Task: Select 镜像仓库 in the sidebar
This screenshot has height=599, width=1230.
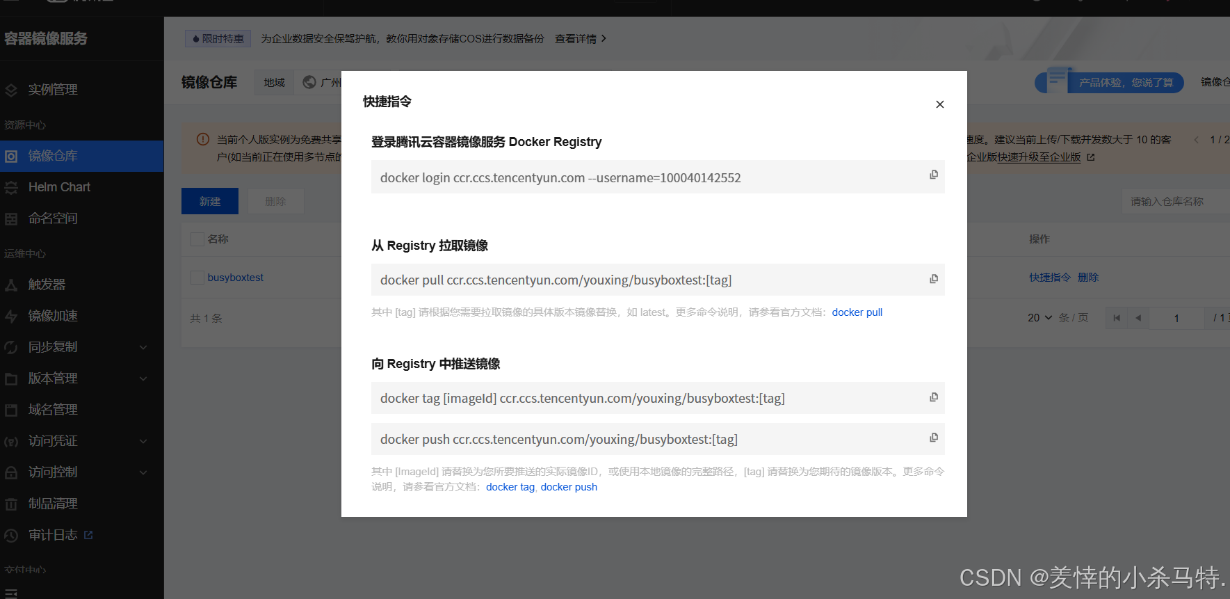Action: pyautogui.click(x=82, y=156)
